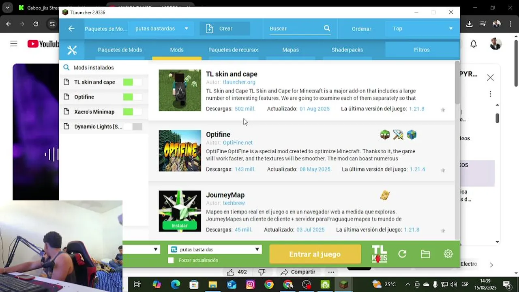The width and height of the screenshot is (519, 292).
Task: Open the OptiFine.net author link
Action: pyautogui.click(x=238, y=143)
